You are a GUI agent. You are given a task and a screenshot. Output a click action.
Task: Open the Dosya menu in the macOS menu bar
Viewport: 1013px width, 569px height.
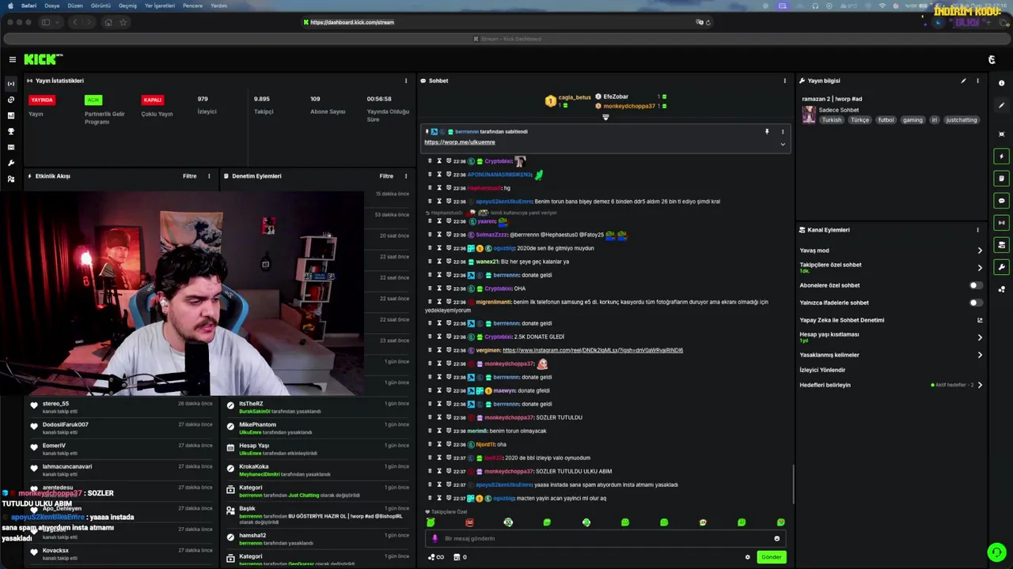(x=51, y=6)
